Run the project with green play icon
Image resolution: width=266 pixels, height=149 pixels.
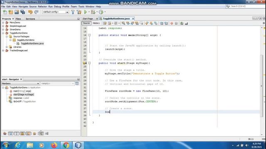[86, 12]
